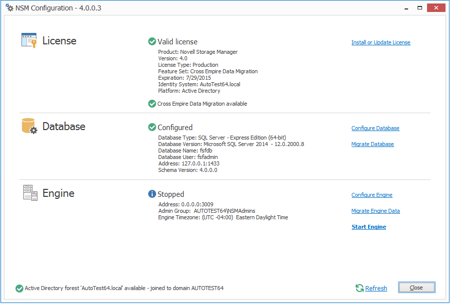Click the green Refresh arrows icon
The image size is (451, 304).
tap(359, 288)
